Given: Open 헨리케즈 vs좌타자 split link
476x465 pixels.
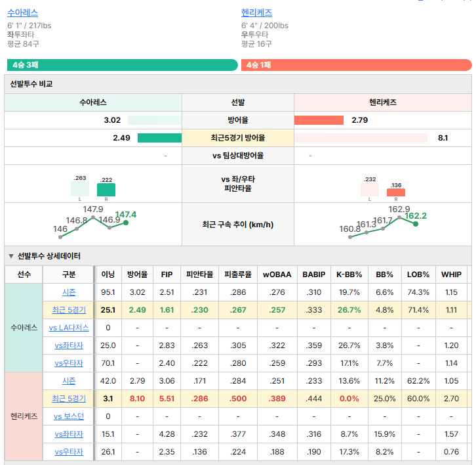Looking at the screenshot, I should click(69, 434).
